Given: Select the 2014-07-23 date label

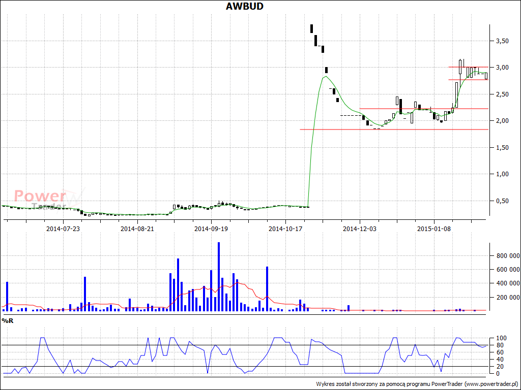Looking at the screenshot, I should [63, 229].
